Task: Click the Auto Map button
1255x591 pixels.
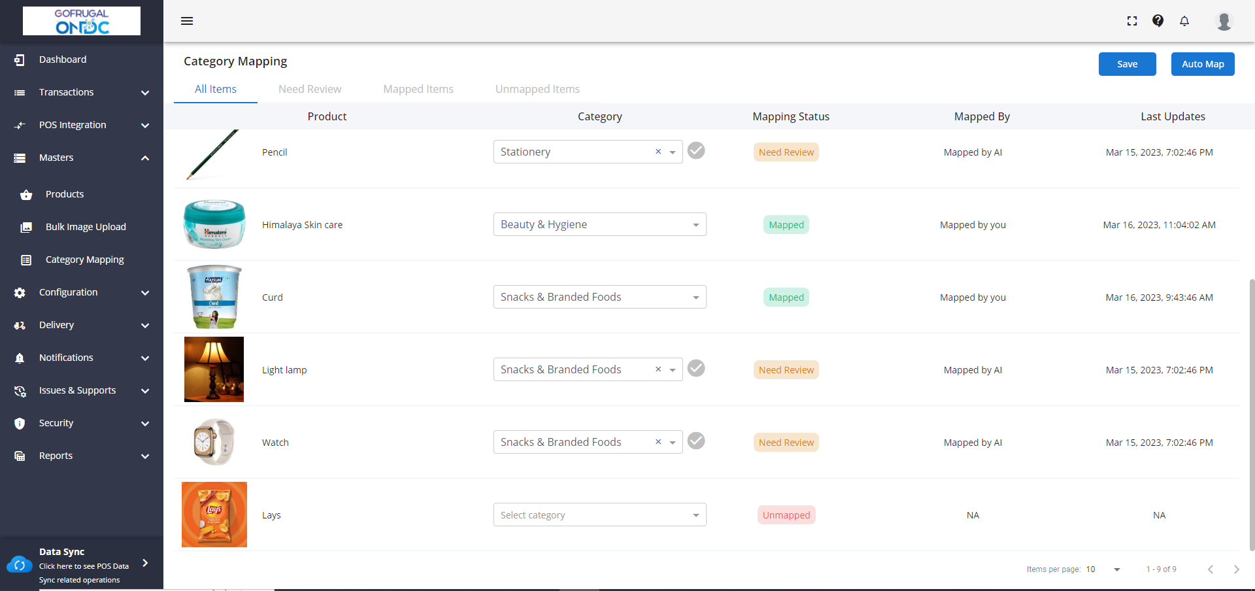Action: [x=1203, y=64]
